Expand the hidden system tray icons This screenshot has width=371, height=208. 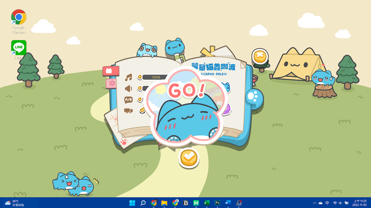click(x=315, y=203)
